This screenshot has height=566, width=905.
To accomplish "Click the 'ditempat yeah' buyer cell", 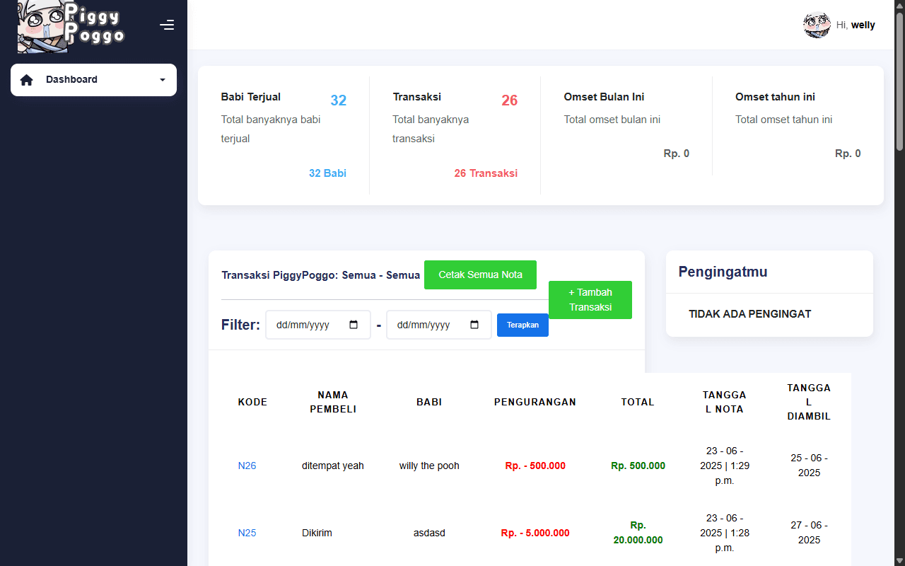I will [333, 466].
